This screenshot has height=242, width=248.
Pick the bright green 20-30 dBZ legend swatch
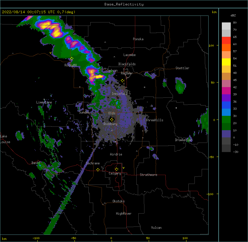226,120
